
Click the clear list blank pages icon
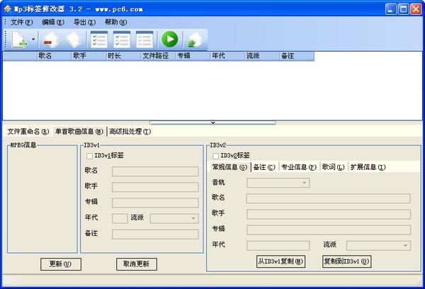coord(74,40)
